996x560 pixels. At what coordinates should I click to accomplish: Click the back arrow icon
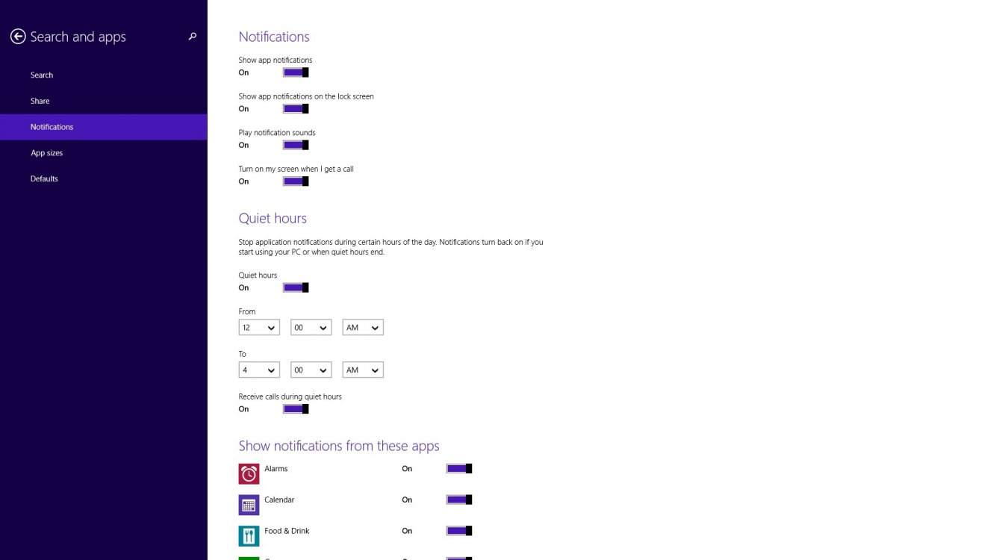click(x=18, y=37)
